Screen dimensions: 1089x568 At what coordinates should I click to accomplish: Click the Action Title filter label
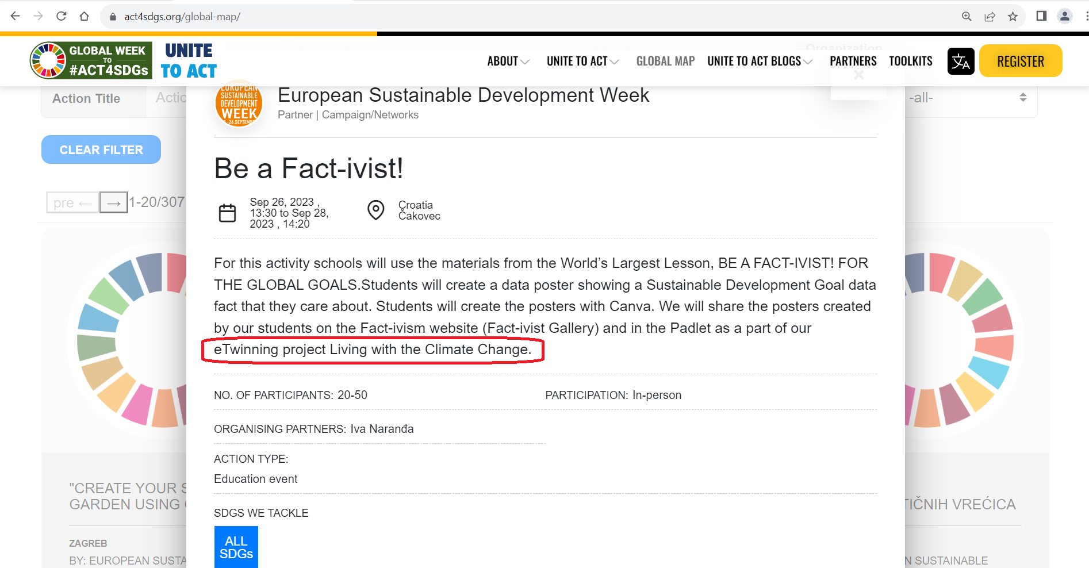86,98
